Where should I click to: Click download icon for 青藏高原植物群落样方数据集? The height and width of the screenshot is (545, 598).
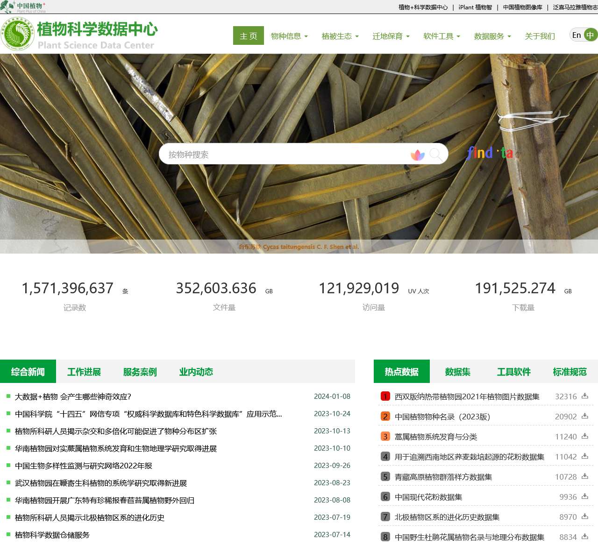[x=584, y=476]
